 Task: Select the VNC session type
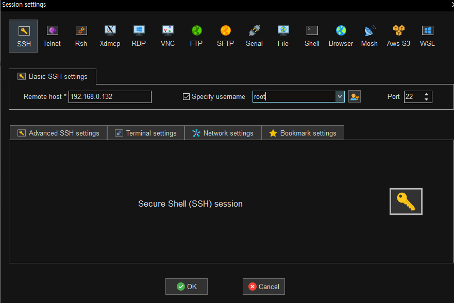click(x=167, y=36)
